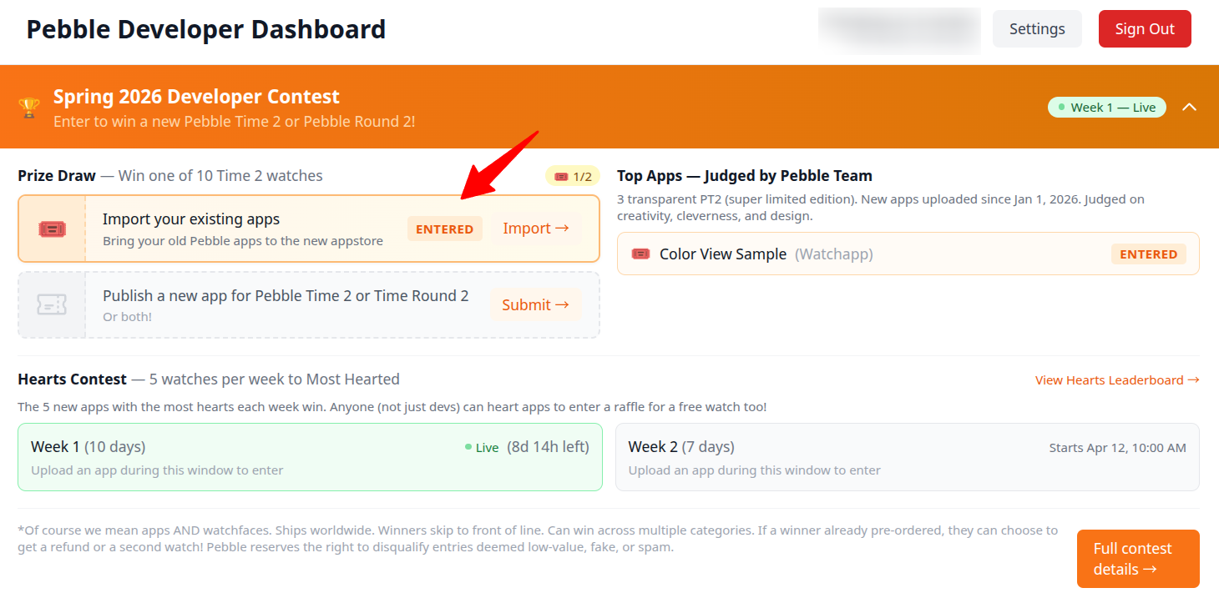Click the Week 1 — Live status badge
Screen dimensions: 1219x593
(1106, 108)
